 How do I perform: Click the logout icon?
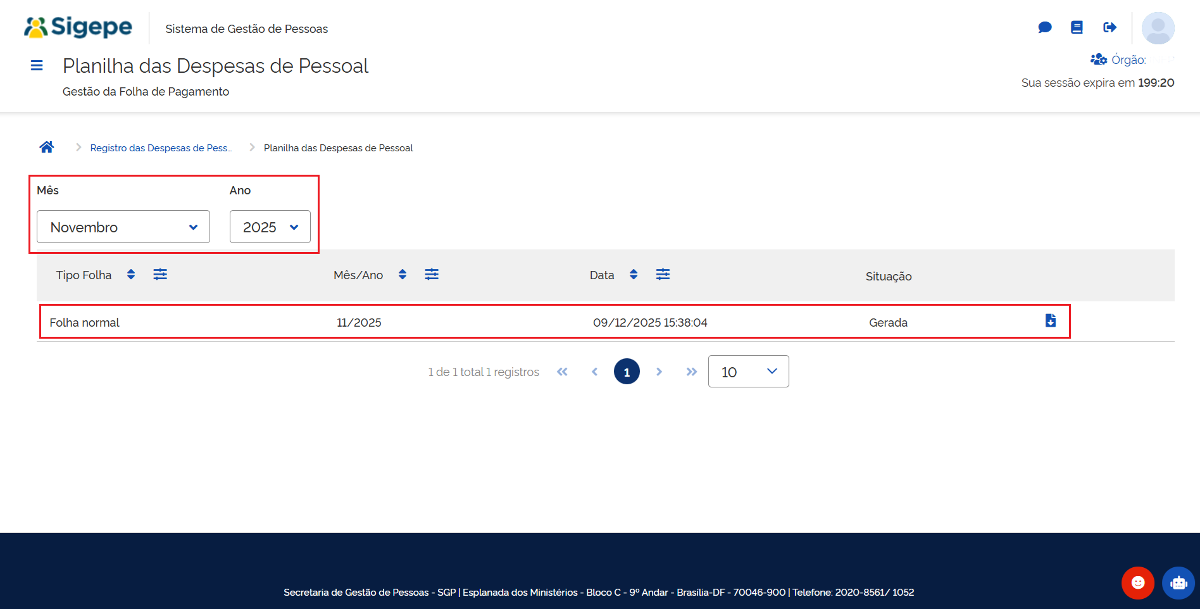click(x=1109, y=27)
